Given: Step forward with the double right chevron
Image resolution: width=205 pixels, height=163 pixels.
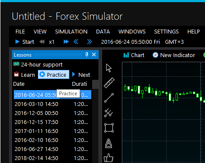Looking at the screenshot, I should [x=89, y=42].
